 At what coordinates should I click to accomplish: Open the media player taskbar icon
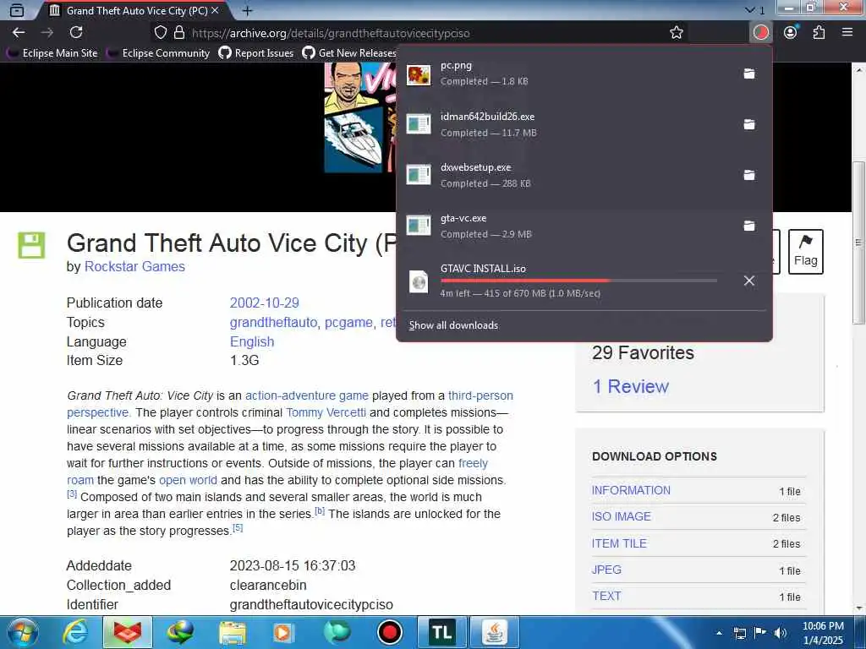tap(284, 632)
